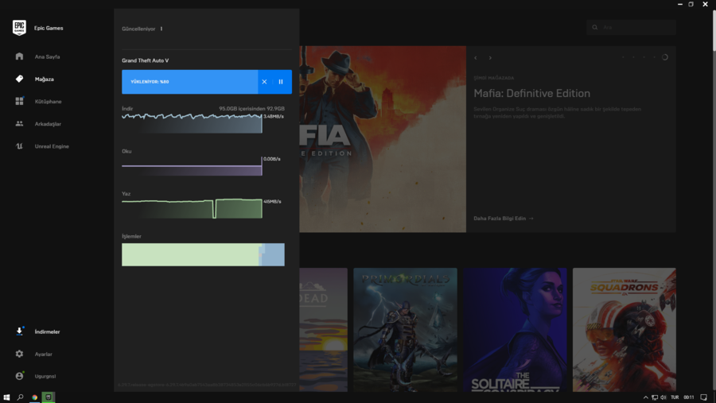This screenshot has width=716, height=403.
Task: Open Kütüphane library grid icon
Action: pyautogui.click(x=19, y=102)
